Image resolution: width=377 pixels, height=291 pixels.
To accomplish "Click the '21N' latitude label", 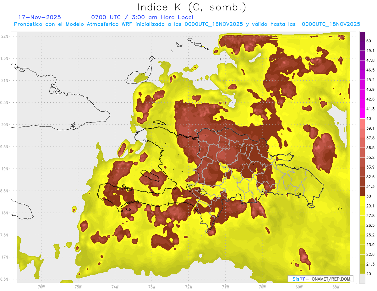I will coord(4,80).
